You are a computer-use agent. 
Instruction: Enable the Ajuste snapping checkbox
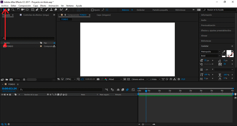(92, 10)
